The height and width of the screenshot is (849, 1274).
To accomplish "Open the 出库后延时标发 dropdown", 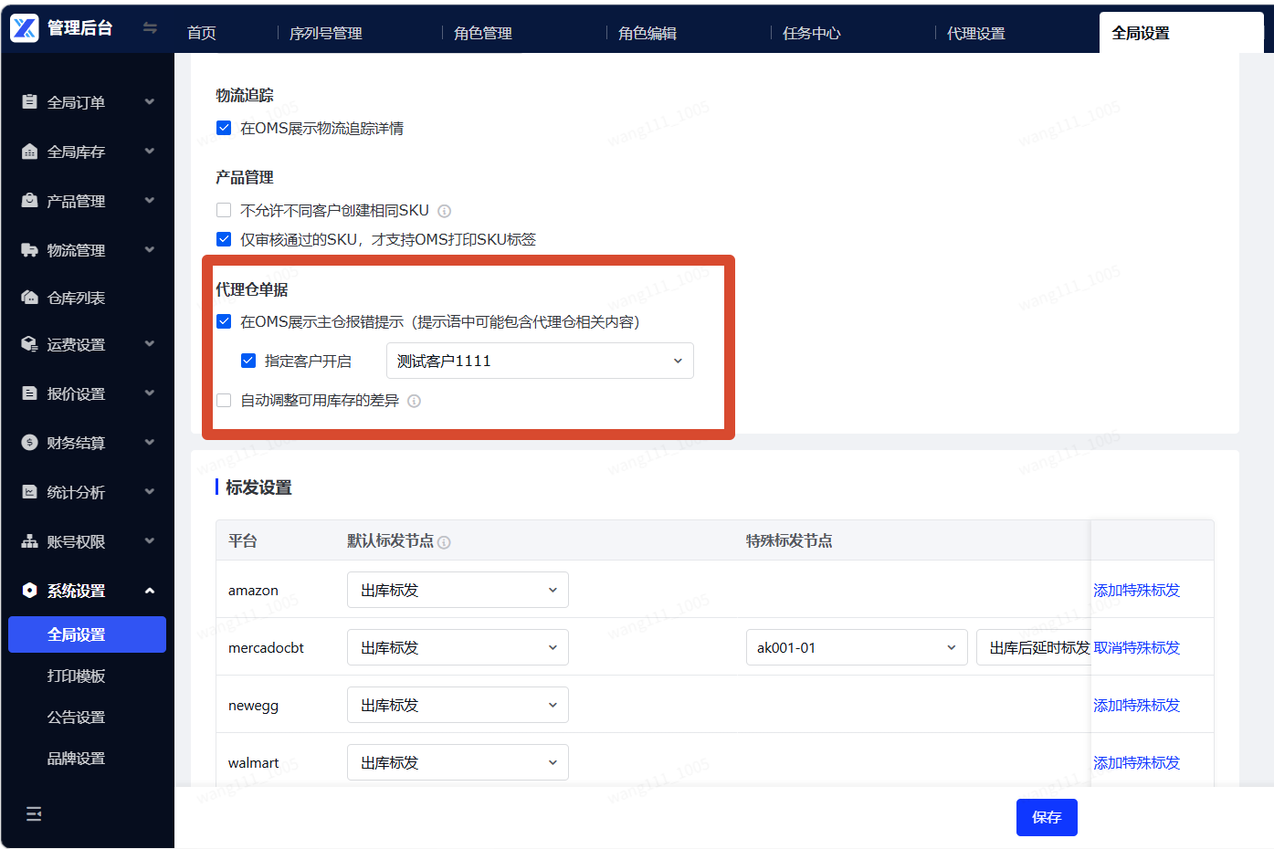I will (1034, 647).
